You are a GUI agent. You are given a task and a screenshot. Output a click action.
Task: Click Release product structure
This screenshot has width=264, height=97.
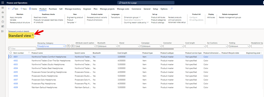pyautogui.click(x=20, y=22)
